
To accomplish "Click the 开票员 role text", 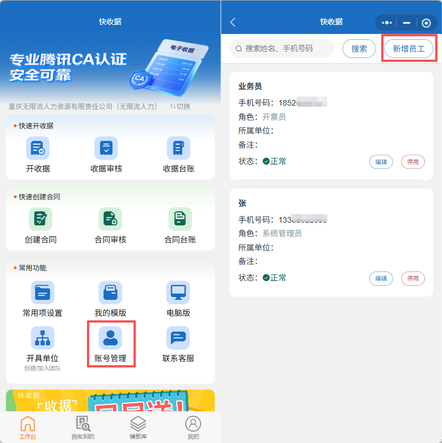I will [x=274, y=117].
